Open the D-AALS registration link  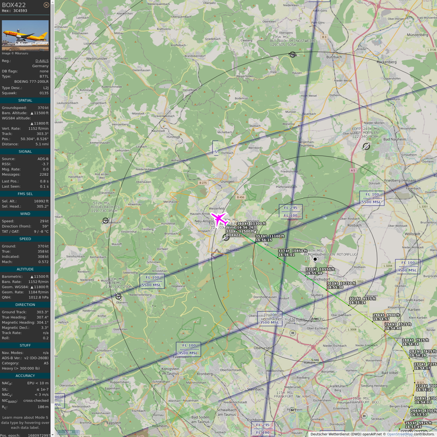tap(42, 61)
